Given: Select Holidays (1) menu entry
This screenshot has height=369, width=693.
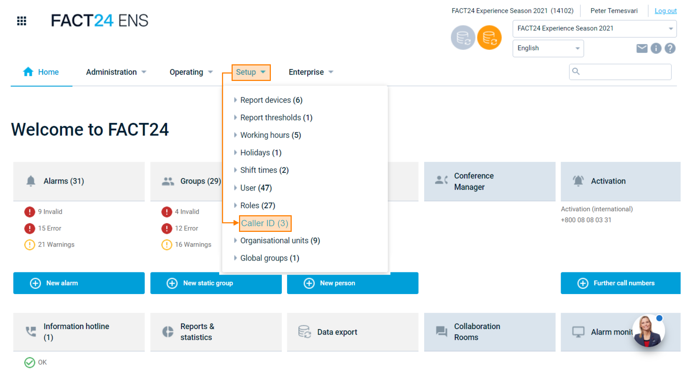Looking at the screenshot, I should (x=261, y=153).
